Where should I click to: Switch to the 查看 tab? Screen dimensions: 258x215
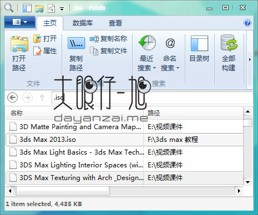tap(115, 23)
